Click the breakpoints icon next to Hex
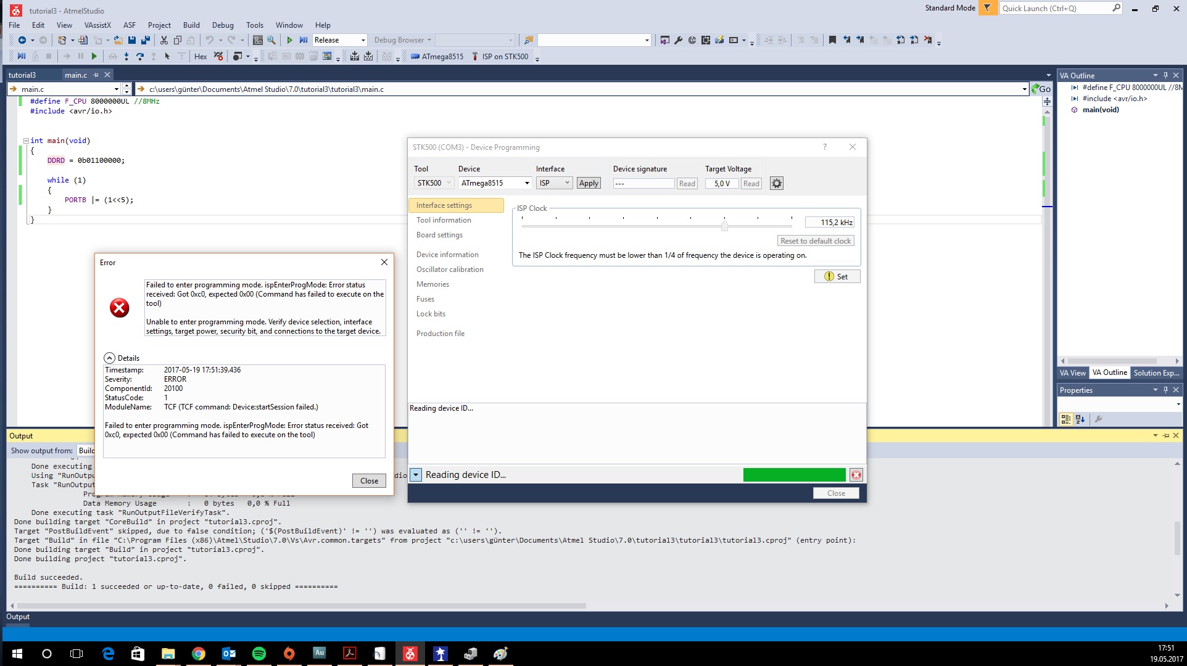1187x666 pixels. (218, 56)
